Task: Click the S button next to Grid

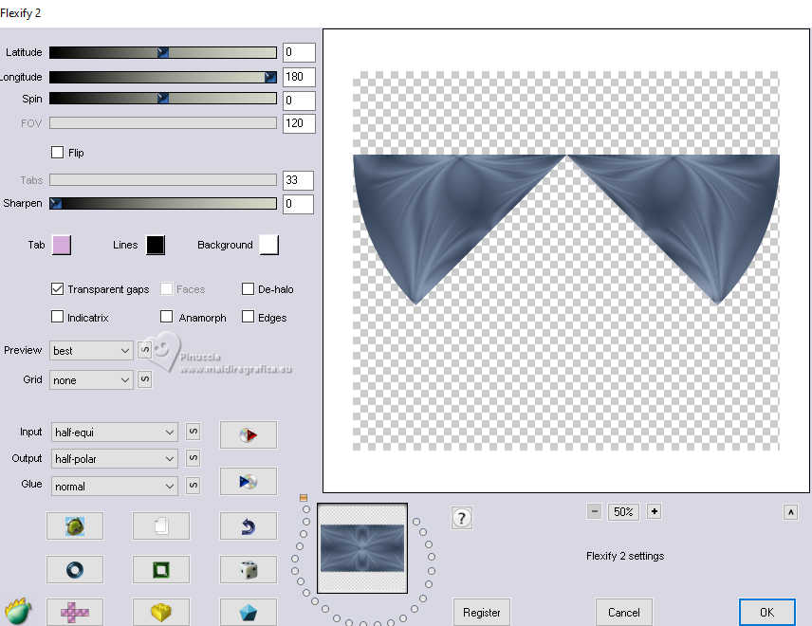Action: [144, 379]
